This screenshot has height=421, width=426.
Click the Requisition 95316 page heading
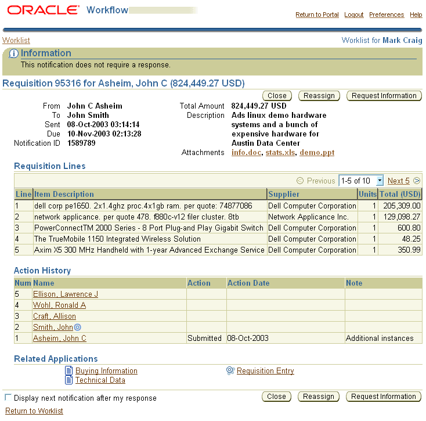[x=124, y=83]
